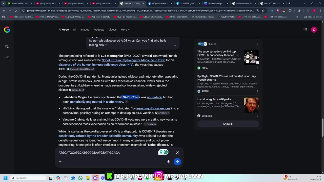Open the Tous les favoris folder

(313, 17)
